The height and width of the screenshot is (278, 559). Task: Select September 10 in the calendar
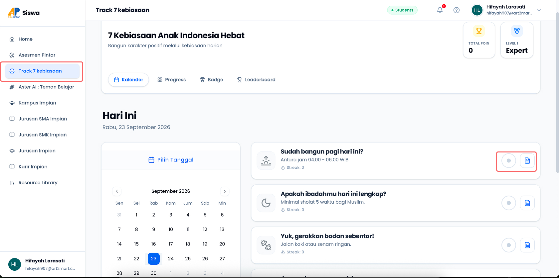(171, 230)
